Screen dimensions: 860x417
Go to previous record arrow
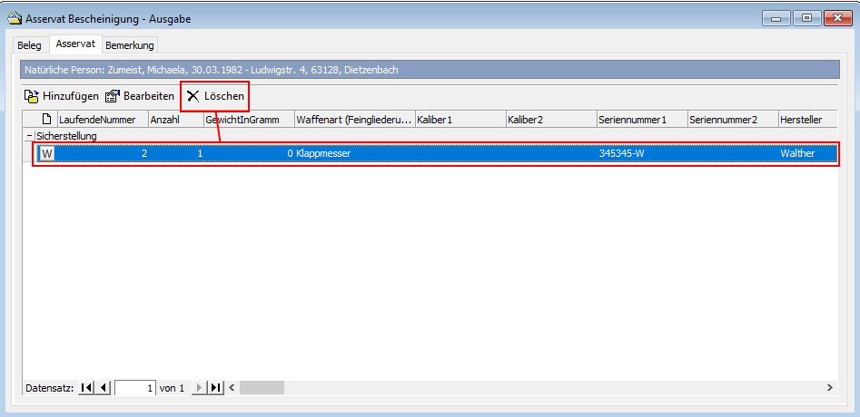coord(103,388)
